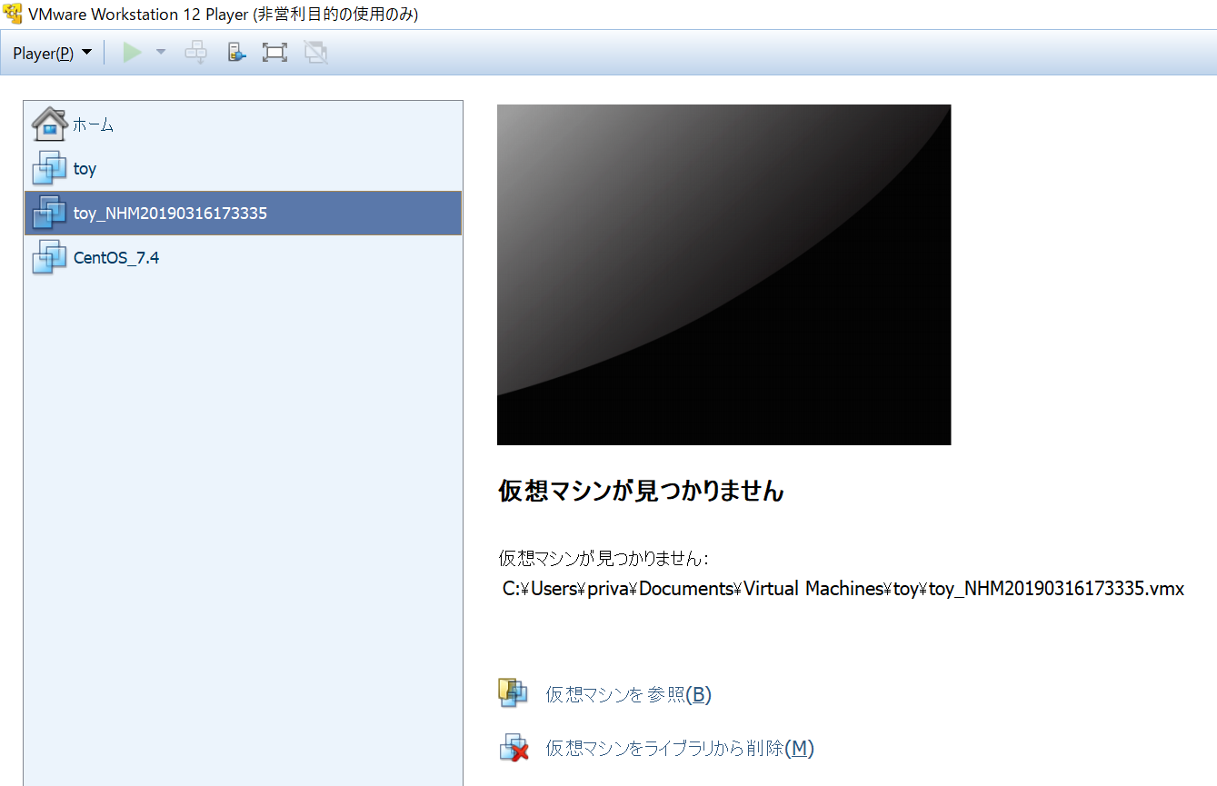Click the 仮想マシンが見つかりません heading
Screen dimensions: 1217x786
(x=641, y=491)
